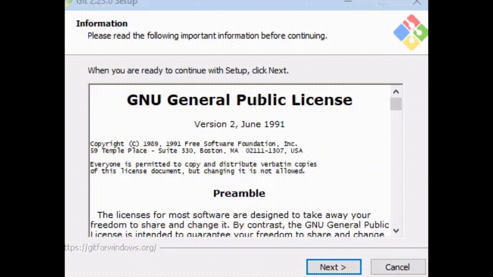The width and height of the screenshot is (493, 277).
Task: Click the 59 Temple Place address line
Action: click(x=196, y=151)
